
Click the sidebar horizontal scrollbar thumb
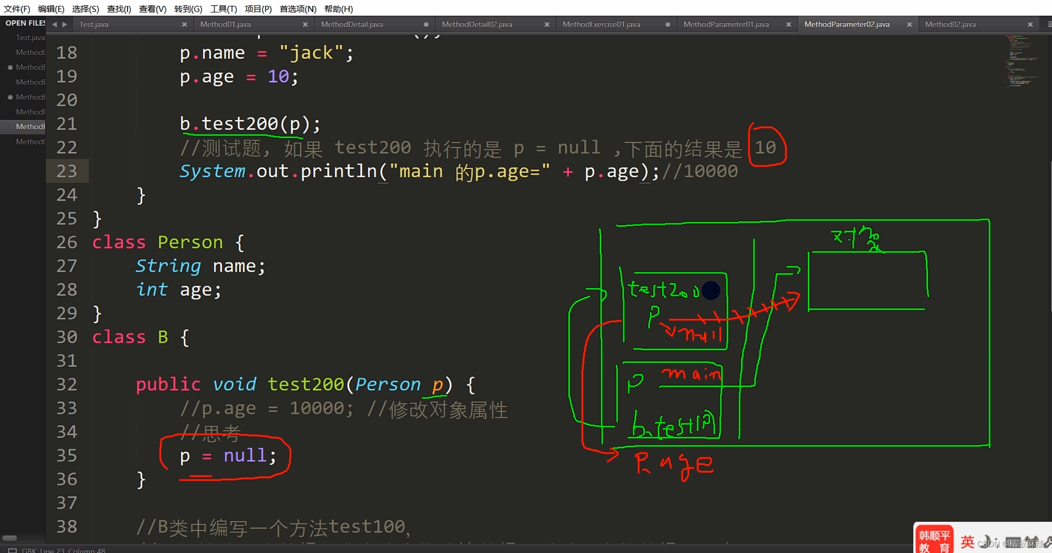pos(10,538)
